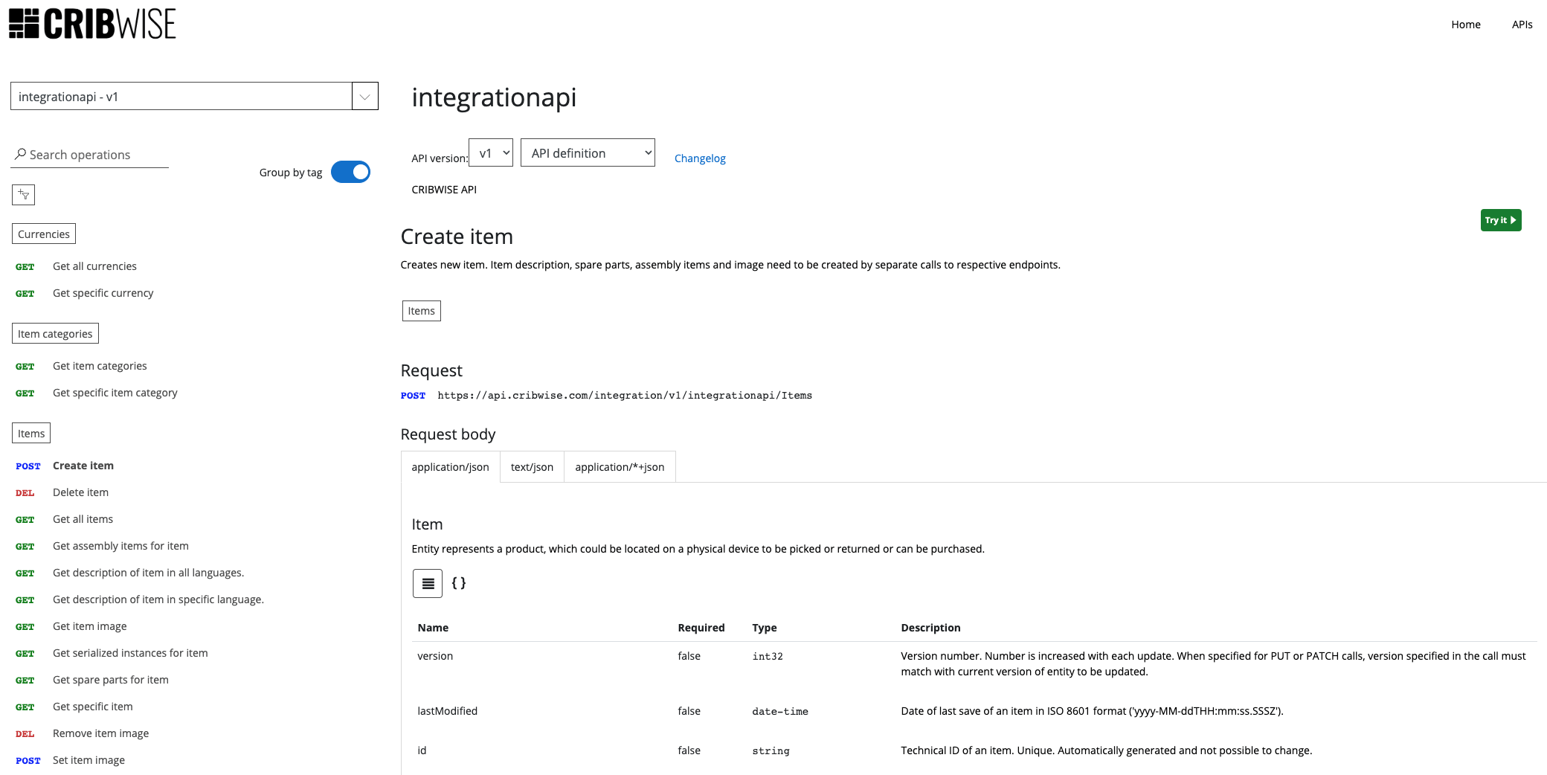This screenshot has height=775, width=1547.
Task: Focus the Search operations field
Action: (97, 155)
